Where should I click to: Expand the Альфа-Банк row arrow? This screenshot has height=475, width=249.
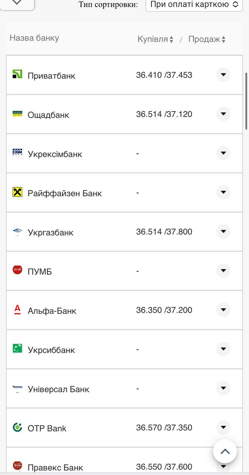(x=223, y=310)
